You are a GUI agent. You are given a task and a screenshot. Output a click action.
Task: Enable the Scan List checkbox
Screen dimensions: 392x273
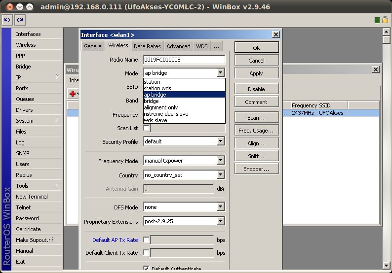(147, 128)
